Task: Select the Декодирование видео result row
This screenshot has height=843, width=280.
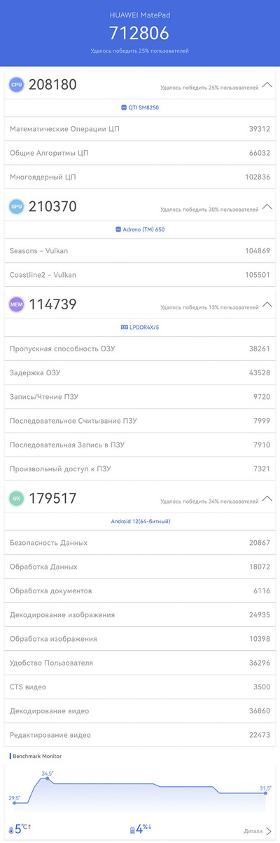Action: tap(140, 710)
